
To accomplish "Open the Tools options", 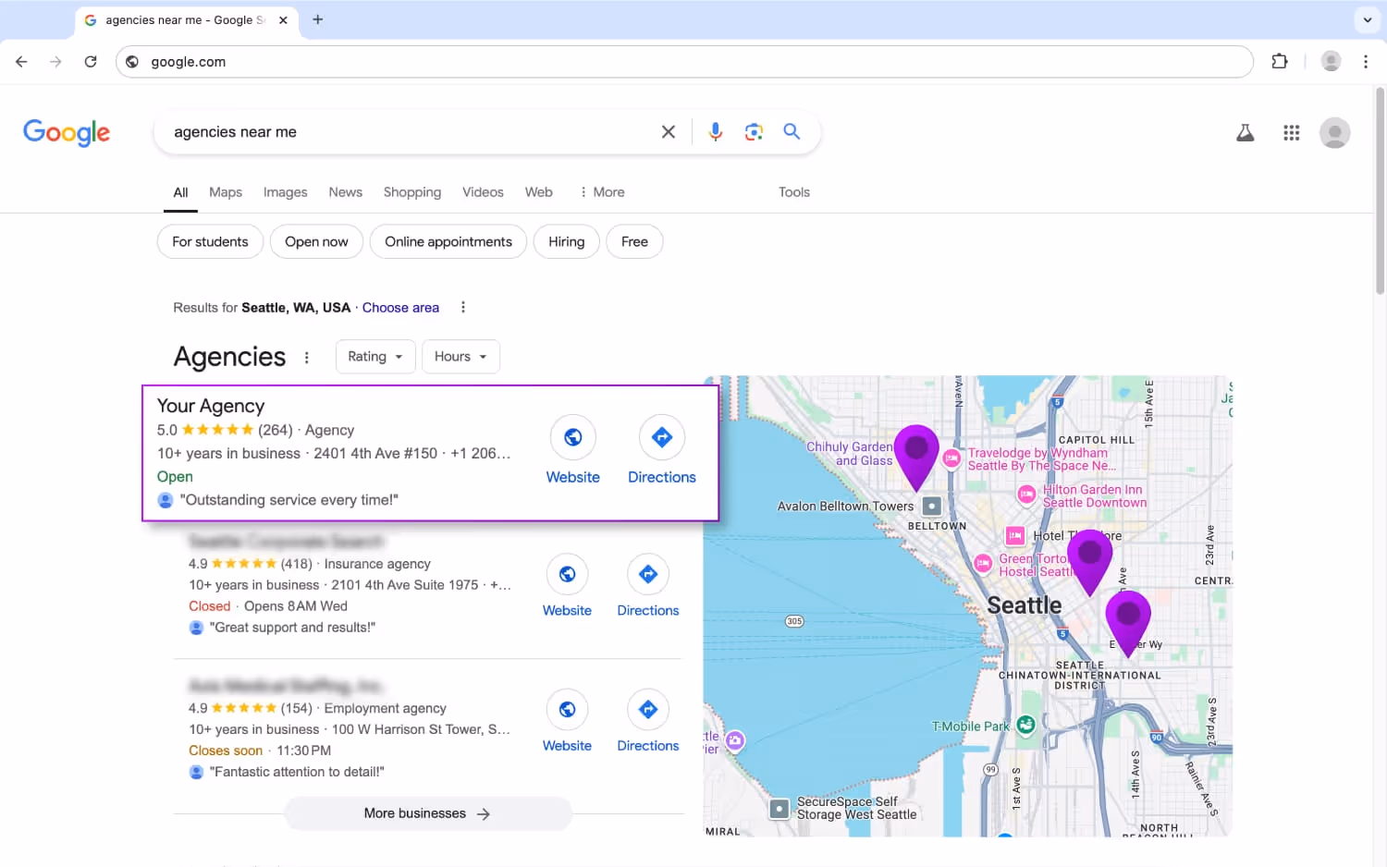I will tap(794, 192).
